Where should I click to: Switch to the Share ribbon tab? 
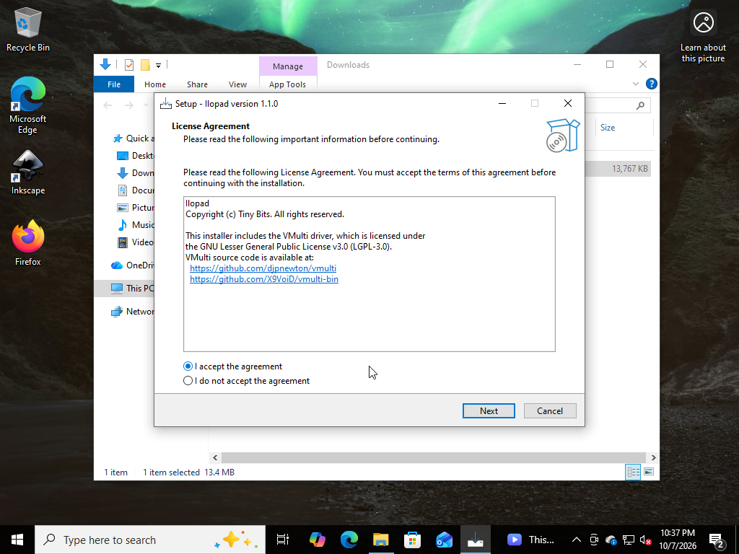pyautogui.click(x=197, y=84)
